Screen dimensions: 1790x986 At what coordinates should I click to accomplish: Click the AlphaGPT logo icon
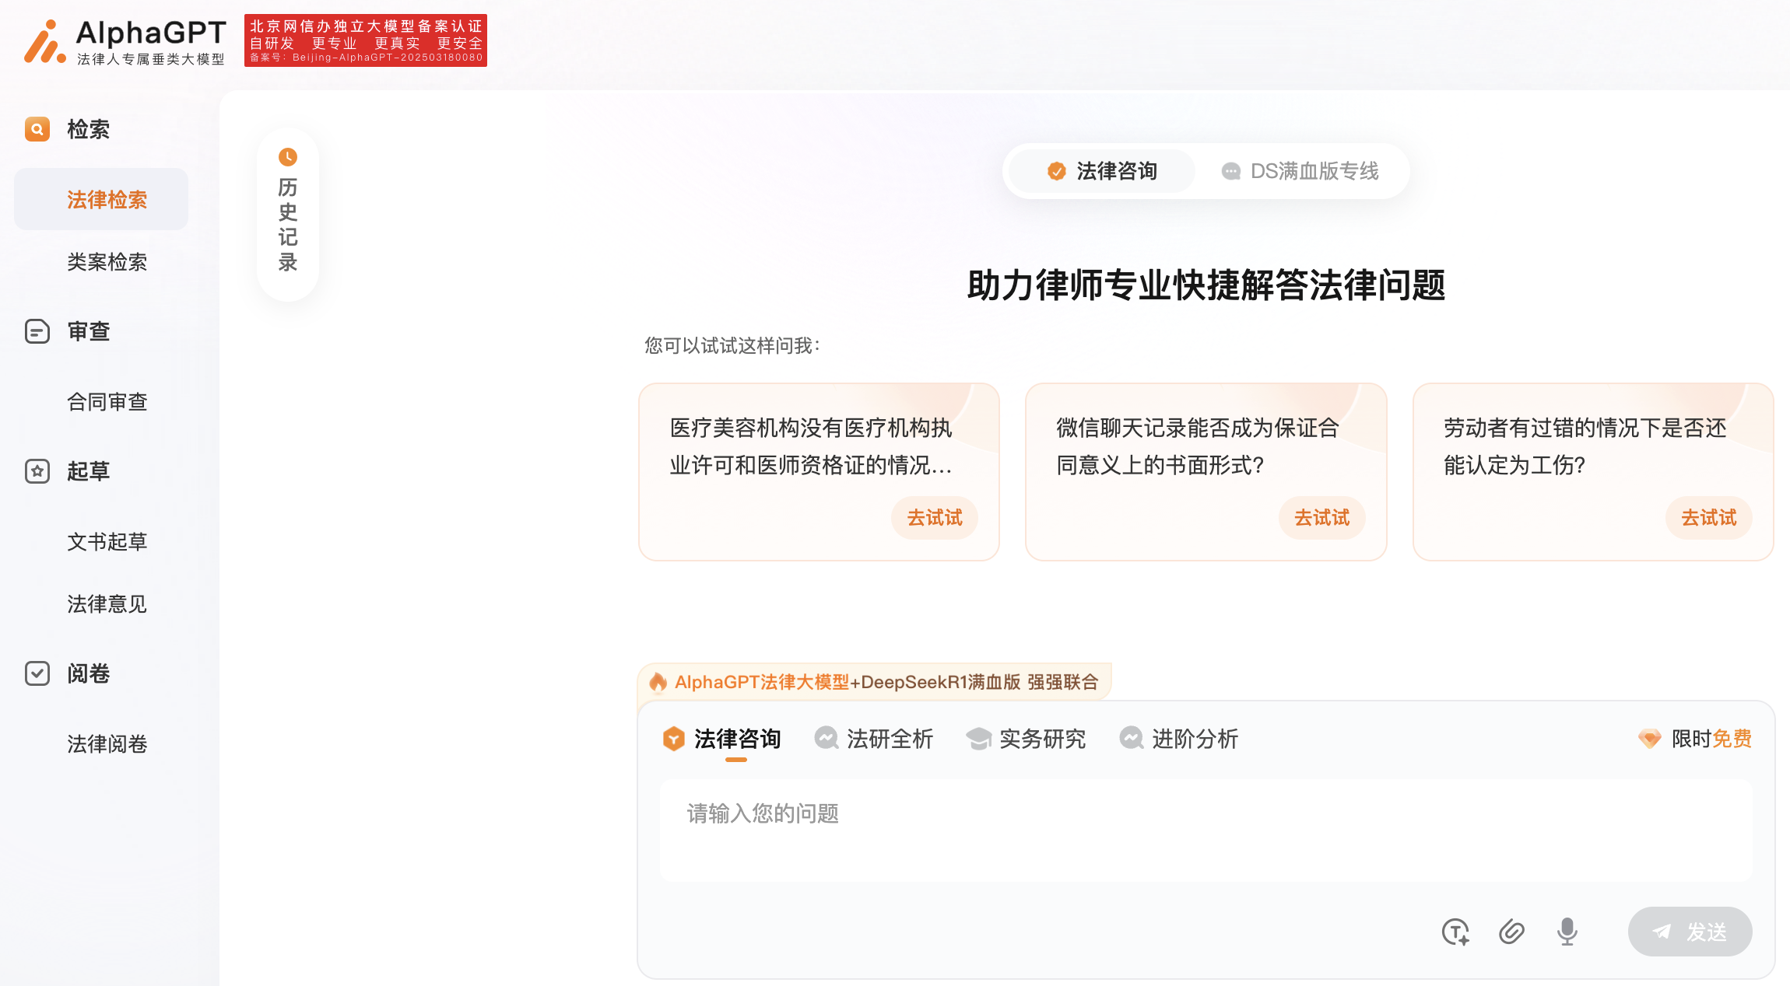[x=44, y=41]
